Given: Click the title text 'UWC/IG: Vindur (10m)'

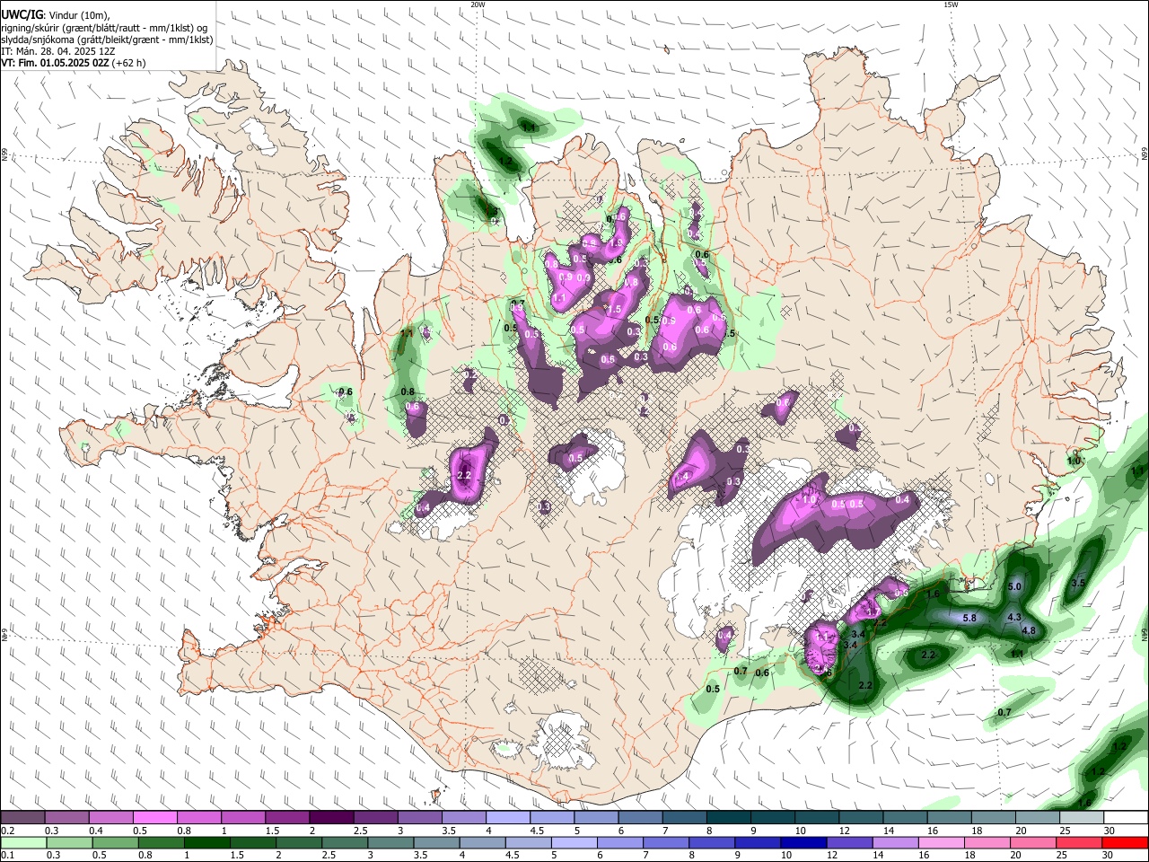Looking at the screenshot, I should pos(54,14).
